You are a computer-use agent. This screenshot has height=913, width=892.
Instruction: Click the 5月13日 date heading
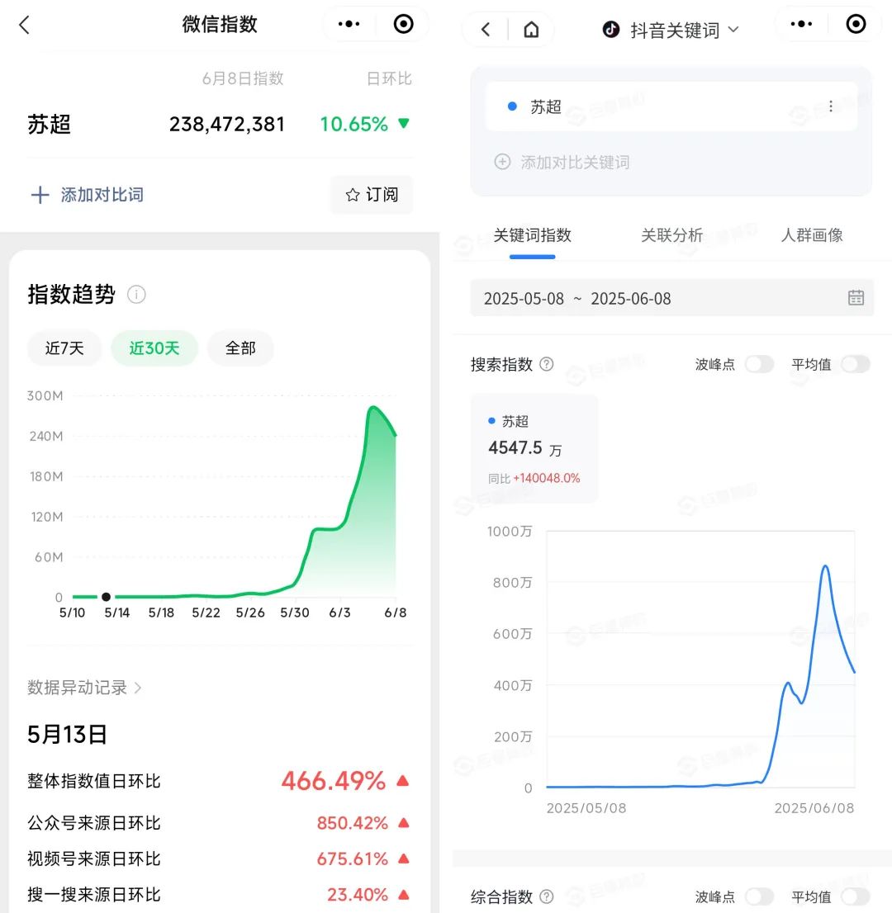coord(67,734)
